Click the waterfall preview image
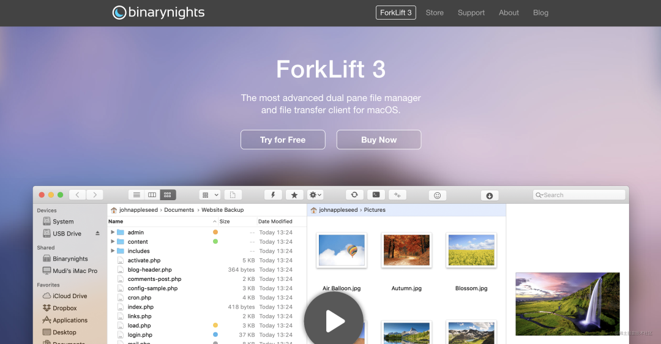The width and height of the screenshot is (661, 344). pyautogui.click(x=567, y=304)
